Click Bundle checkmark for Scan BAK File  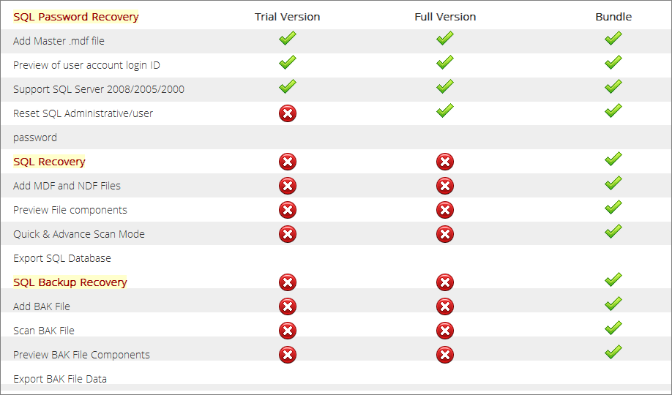point(613,328)
